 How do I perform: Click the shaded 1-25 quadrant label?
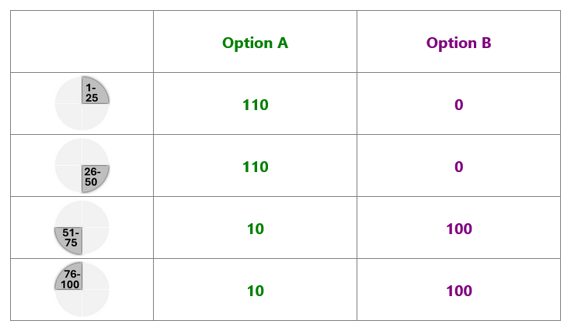(92, 93)
